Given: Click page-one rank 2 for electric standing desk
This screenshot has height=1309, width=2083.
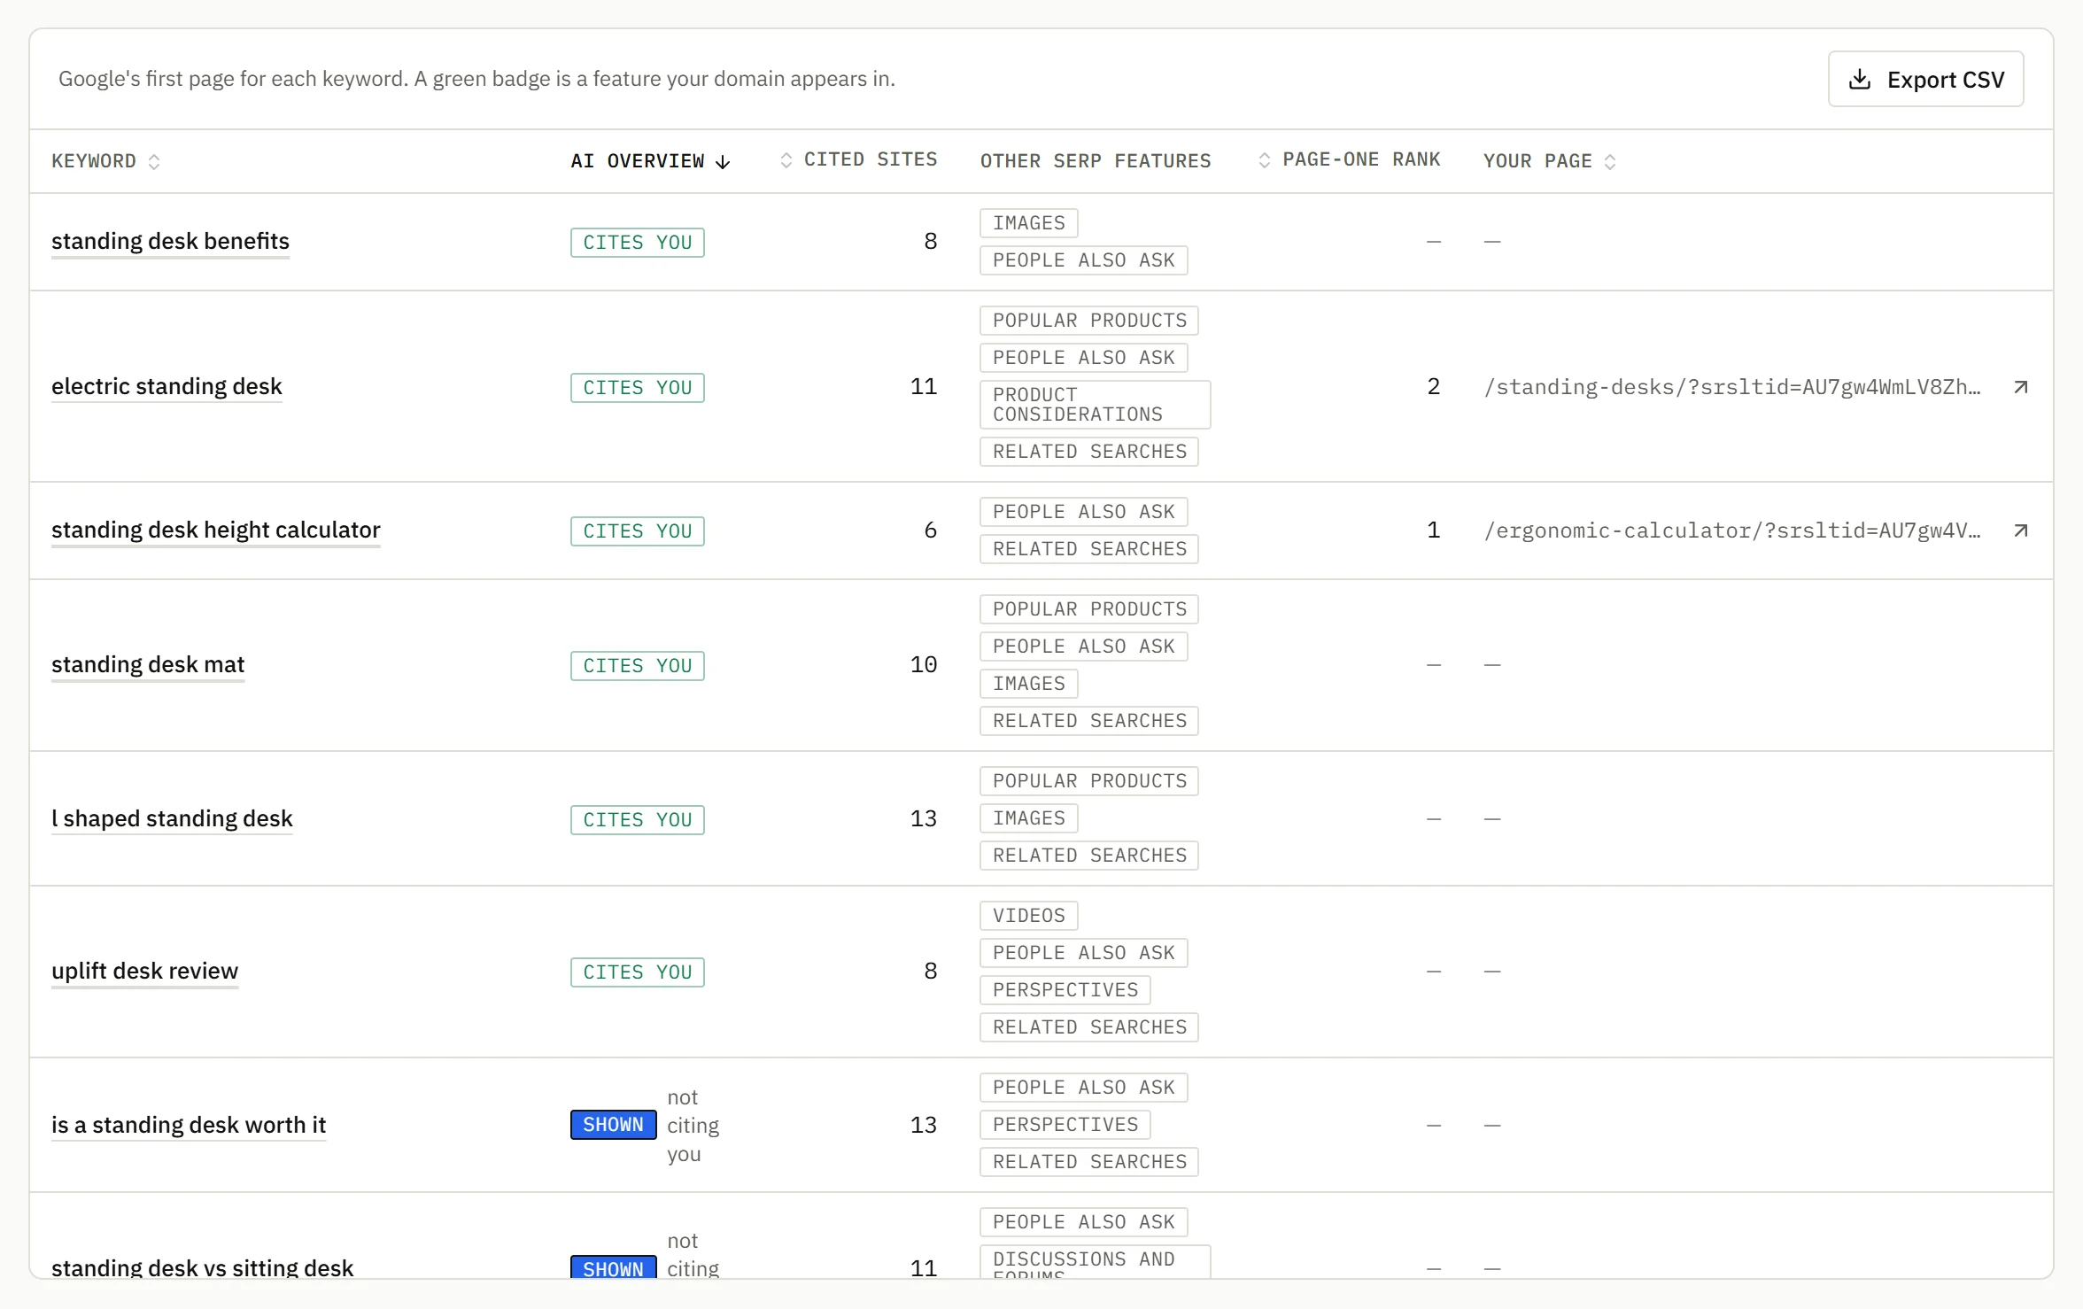Looking at the screenshot, I should coord(1433,387).
